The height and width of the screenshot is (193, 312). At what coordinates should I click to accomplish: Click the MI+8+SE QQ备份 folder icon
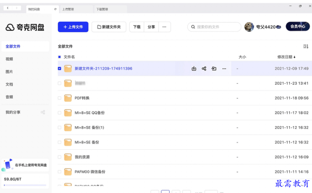pyautogui.click(x=68, y=112)
